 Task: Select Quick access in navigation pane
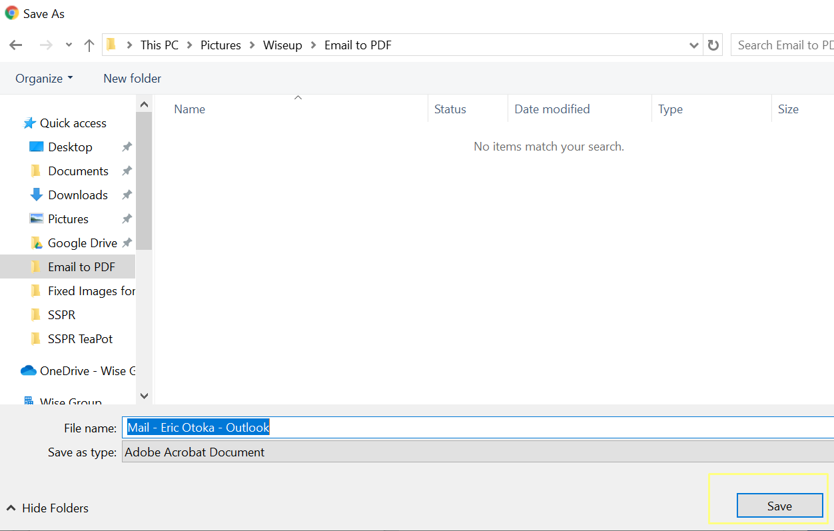tap(73, 123)
